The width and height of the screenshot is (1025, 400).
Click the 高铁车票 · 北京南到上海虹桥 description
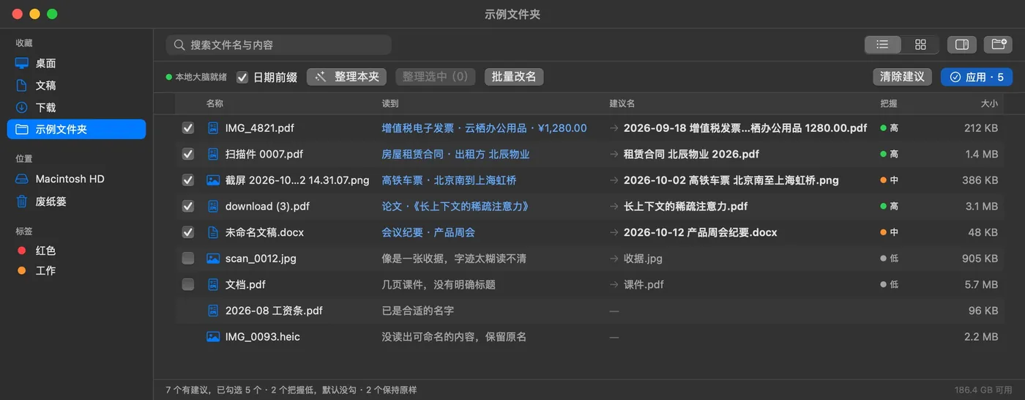449,180
